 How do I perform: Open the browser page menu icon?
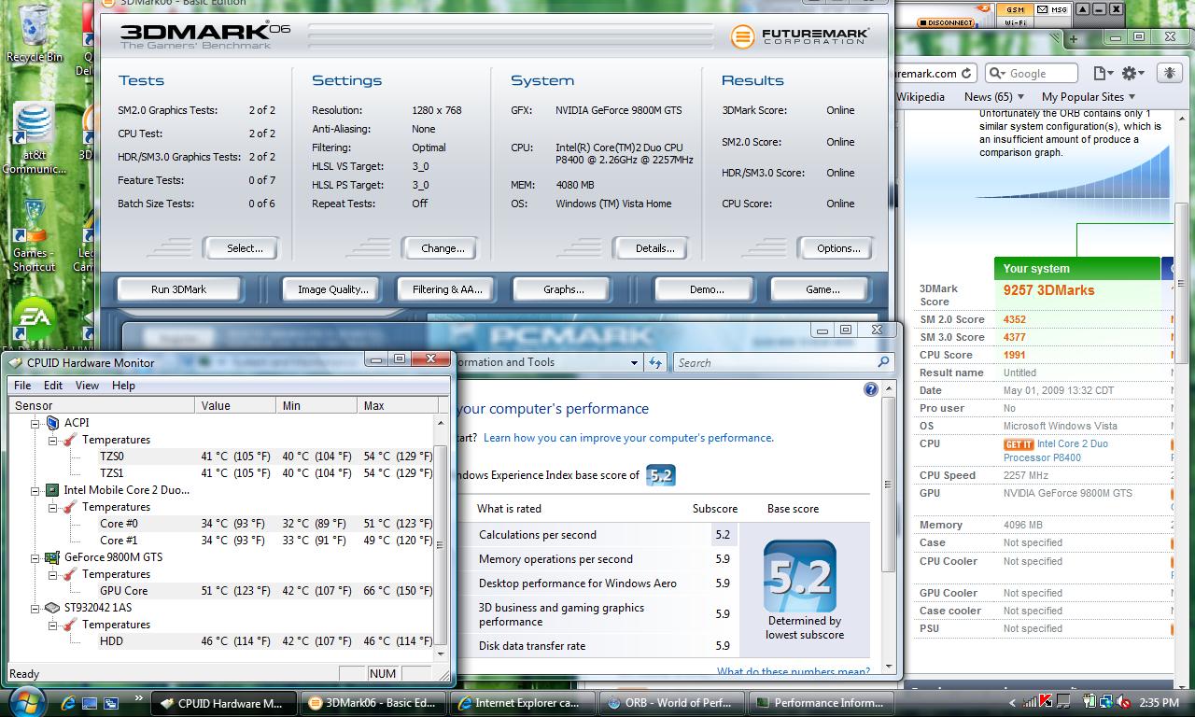[x=1103, y=73]
